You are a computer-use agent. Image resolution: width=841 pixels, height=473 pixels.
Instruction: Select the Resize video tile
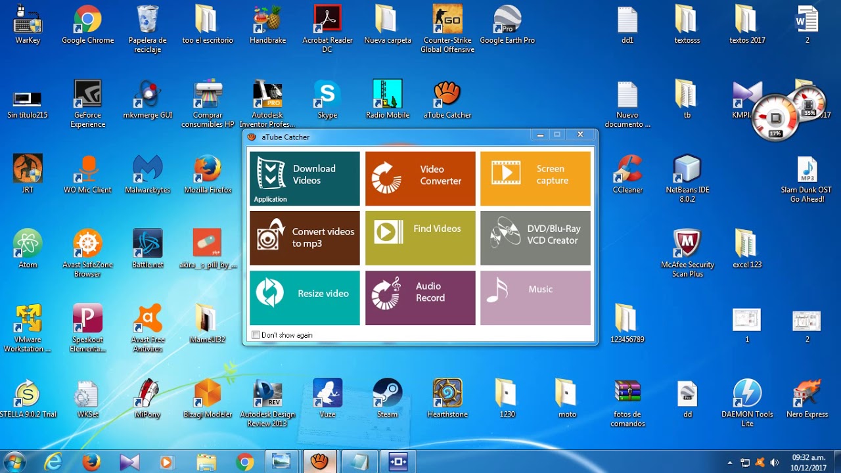click(x=305, y=298)
